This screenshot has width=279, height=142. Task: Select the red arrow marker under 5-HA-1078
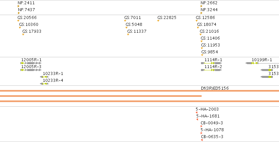point(201,133)
